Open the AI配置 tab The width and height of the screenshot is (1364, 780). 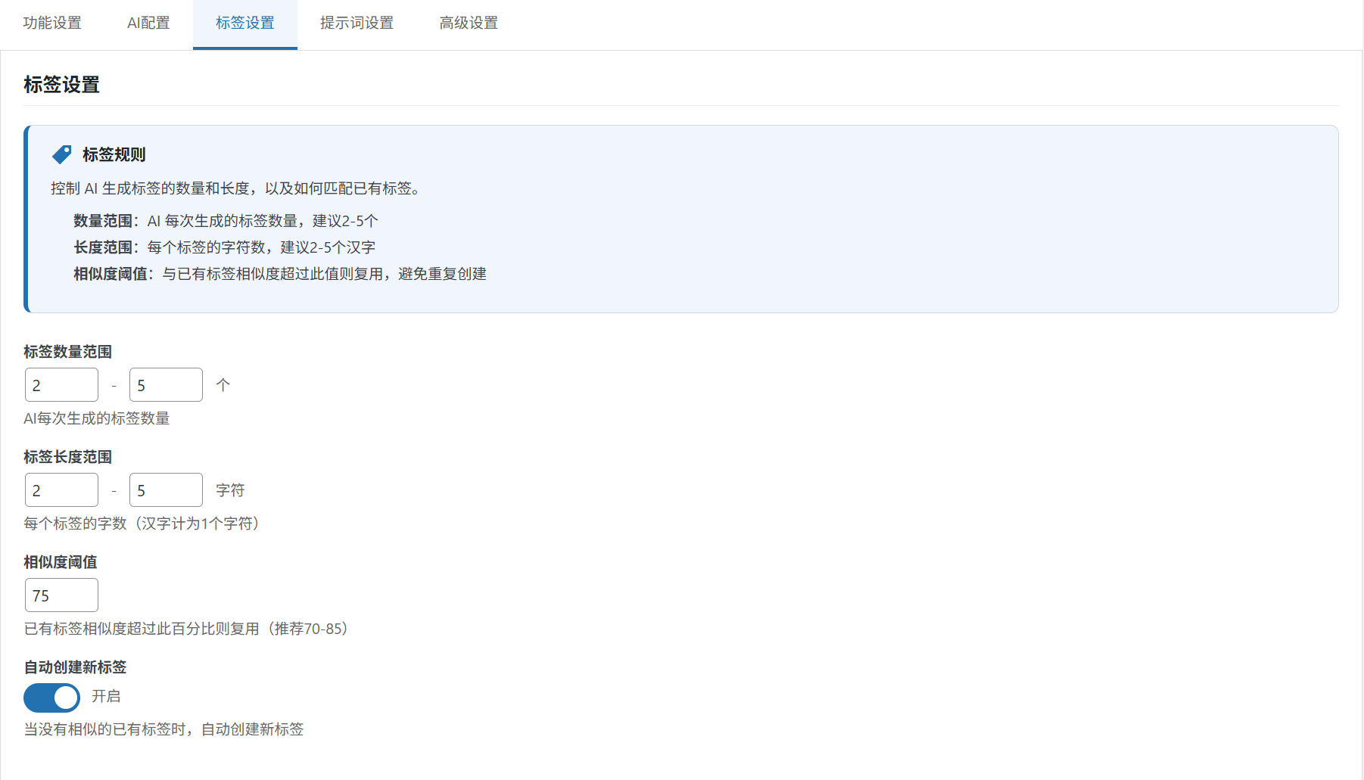pos(147,23)
